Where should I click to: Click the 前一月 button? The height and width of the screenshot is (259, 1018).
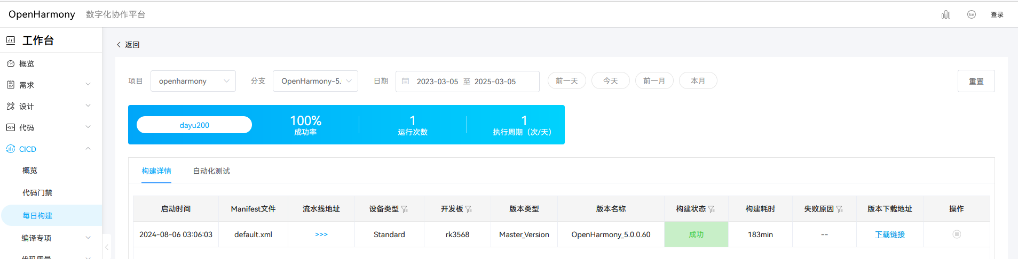click(x=654, y=81)
